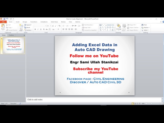164x123 pixels.
Task: Open the Select dropdown
Action: pyautogui.click(x=145, y=30)
